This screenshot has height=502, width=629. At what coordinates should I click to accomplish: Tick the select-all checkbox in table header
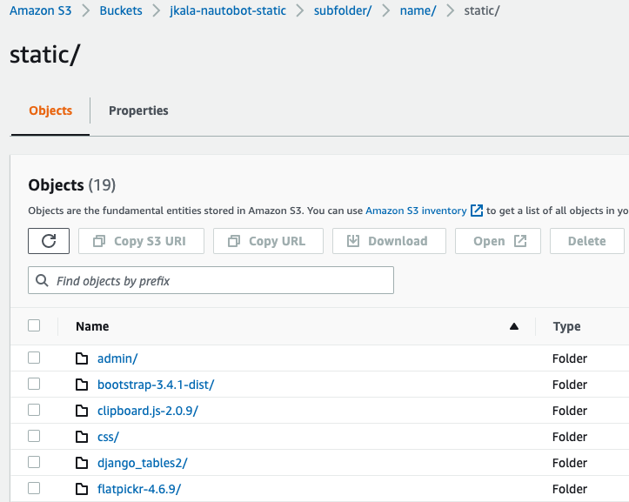point(34,325)
